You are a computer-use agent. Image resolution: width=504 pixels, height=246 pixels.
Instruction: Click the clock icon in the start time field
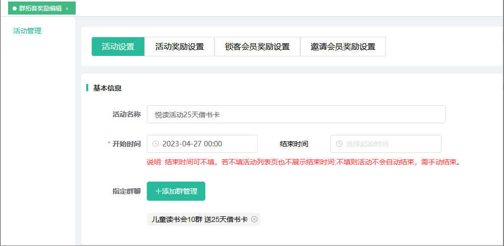coord(155,144)
